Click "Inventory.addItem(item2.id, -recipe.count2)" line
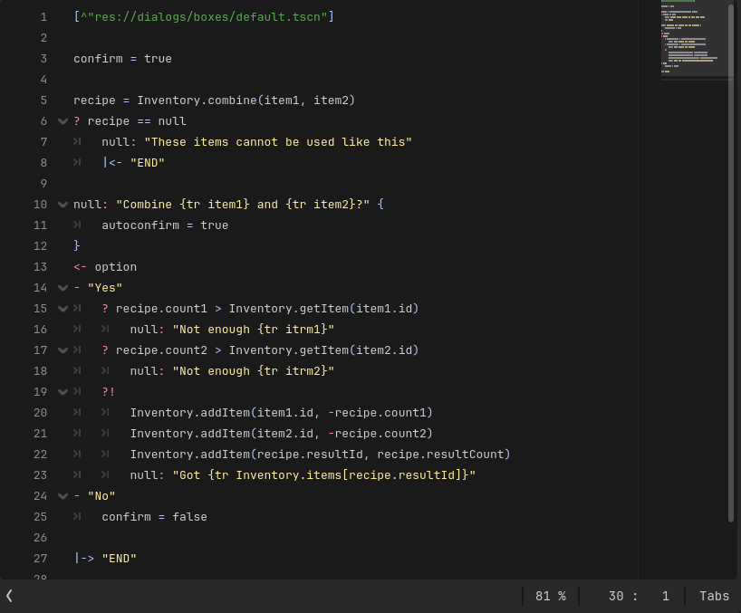Viewport: 741px width, 613px height. point(281,434)
